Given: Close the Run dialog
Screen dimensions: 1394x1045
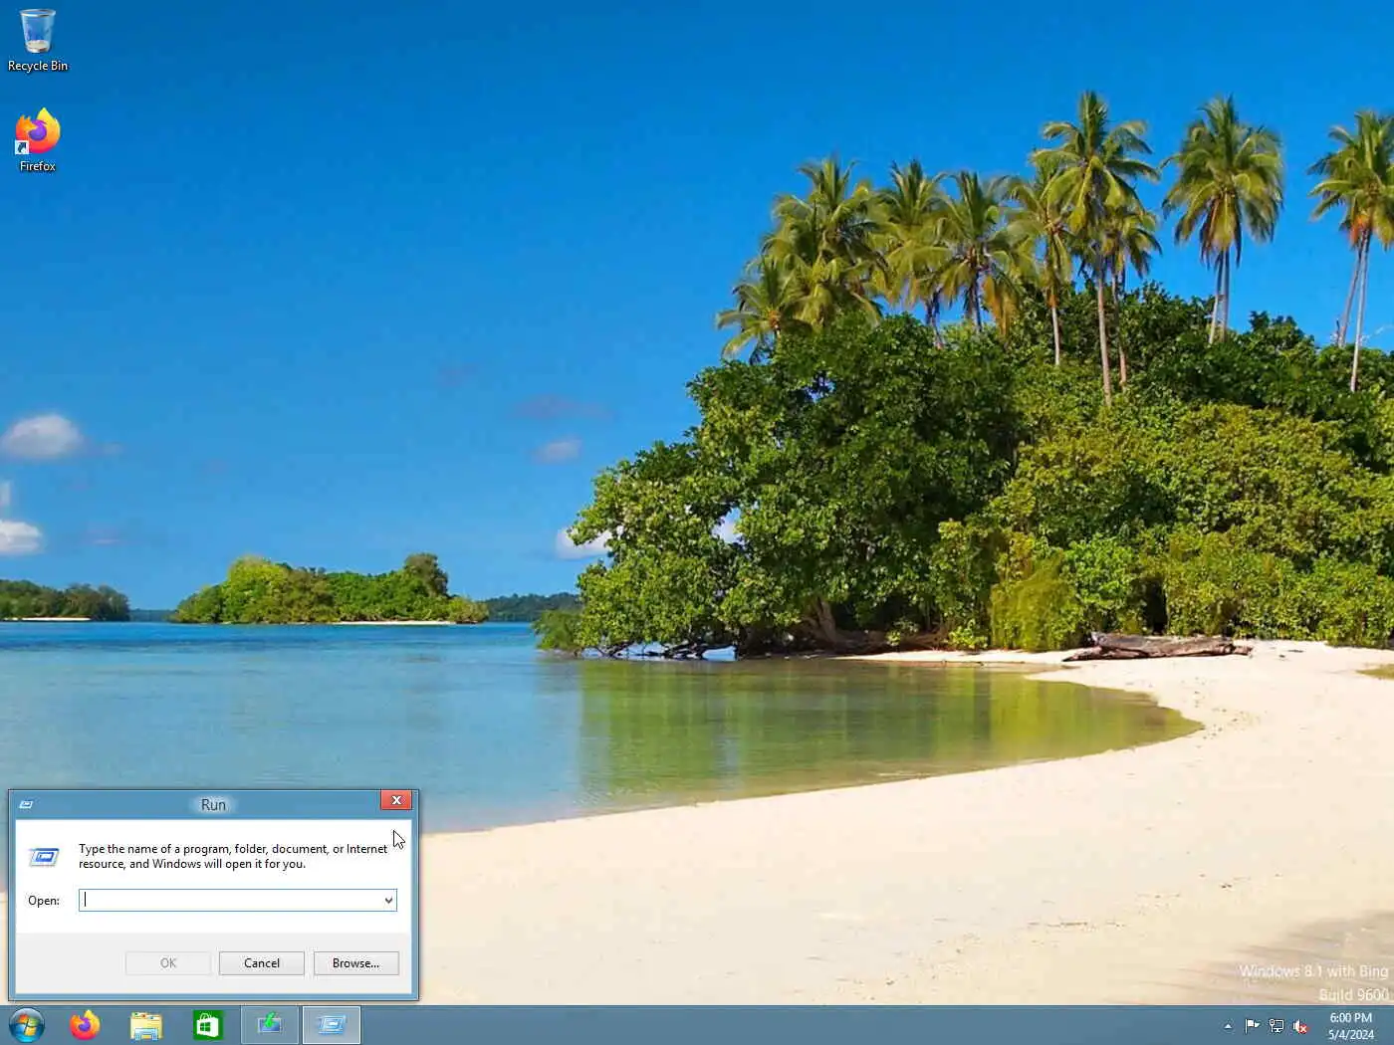Looking at the screenshot, I should [x=396, y=800].
